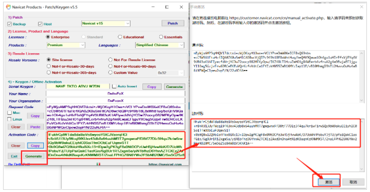Click the customer.navicat.com URL text in dialog
This screenshot has height=192, width=370.
coord(276,18)
